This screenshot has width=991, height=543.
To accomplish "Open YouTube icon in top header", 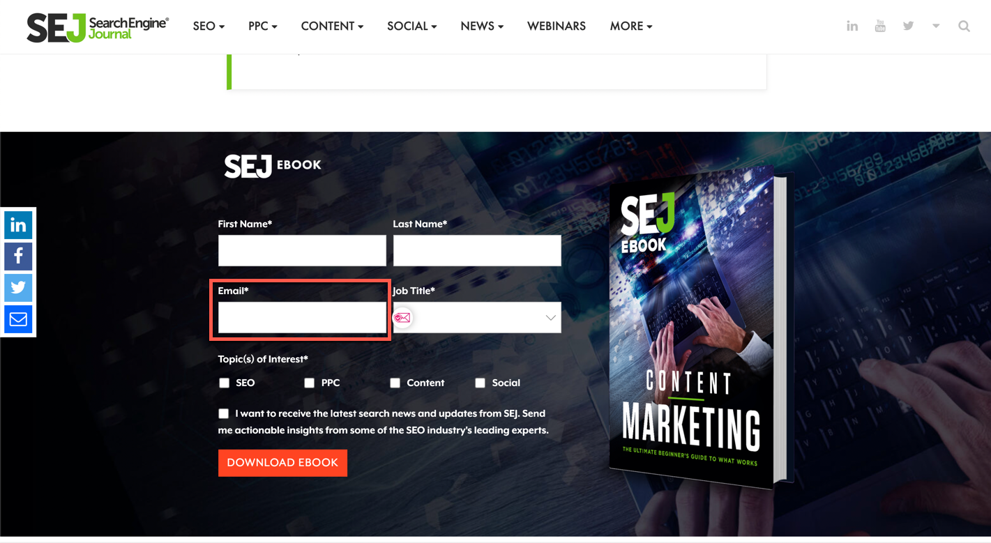I will tap(880, 26).
